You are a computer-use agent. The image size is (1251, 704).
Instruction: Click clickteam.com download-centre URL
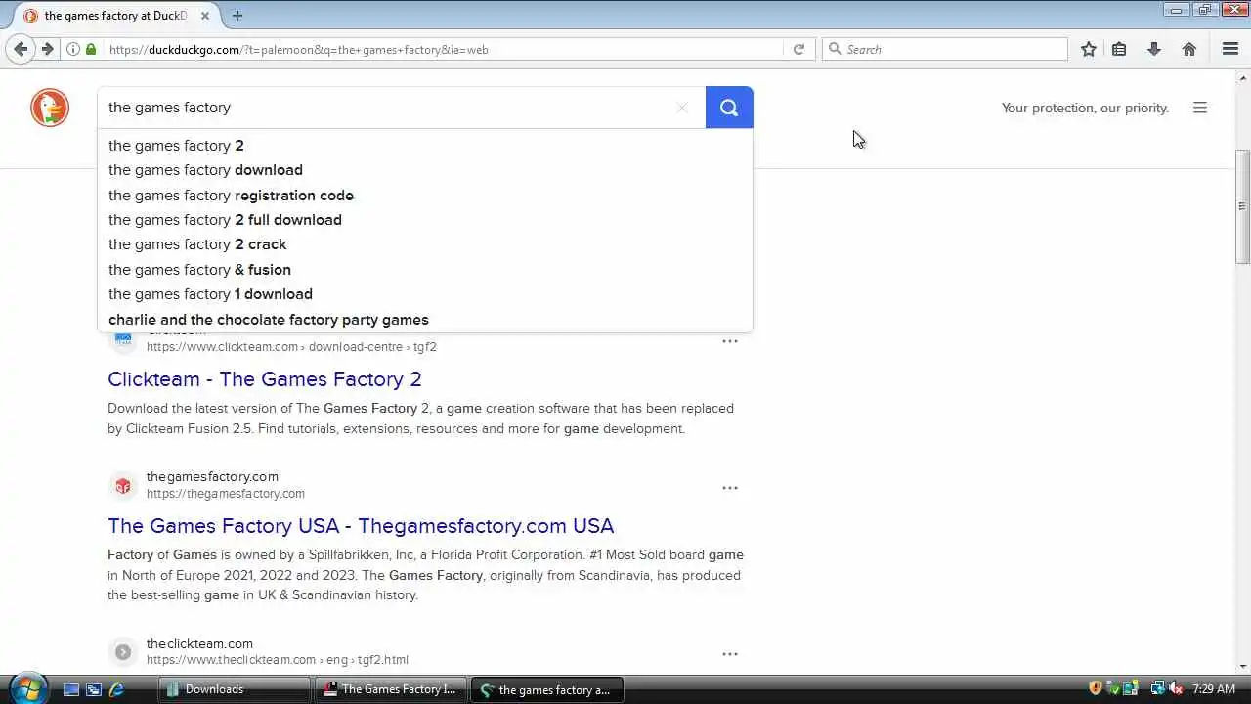[291, 347]
